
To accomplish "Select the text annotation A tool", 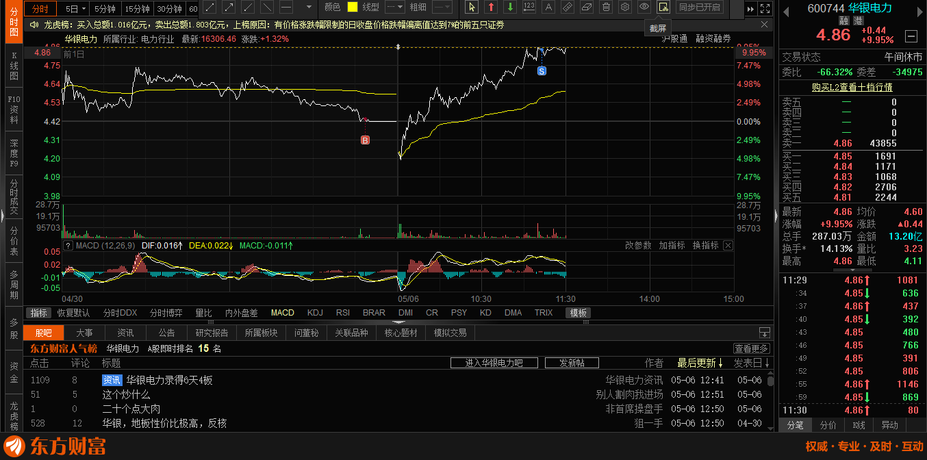I will (548, 7).
